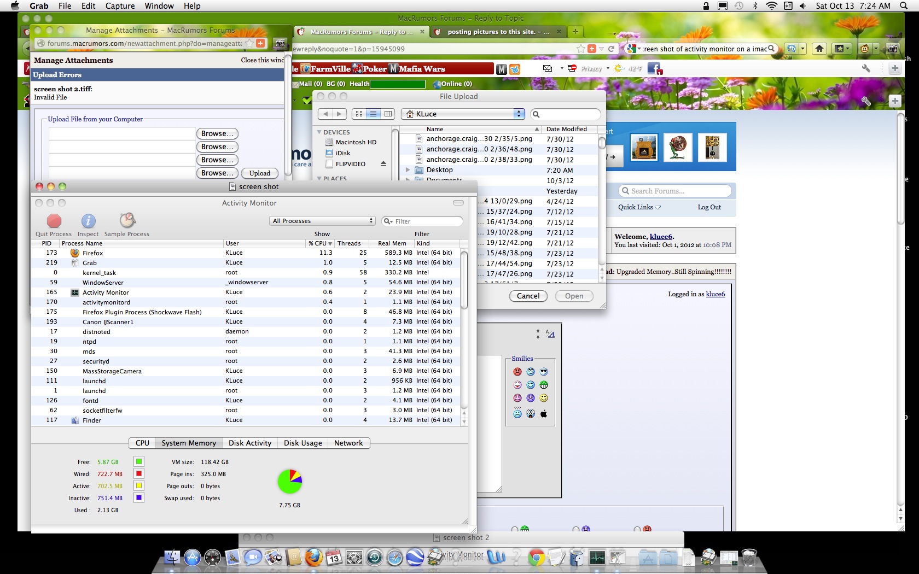919x574 pixels.
Task: Click the File Upload search field
Action: point(566,114)
